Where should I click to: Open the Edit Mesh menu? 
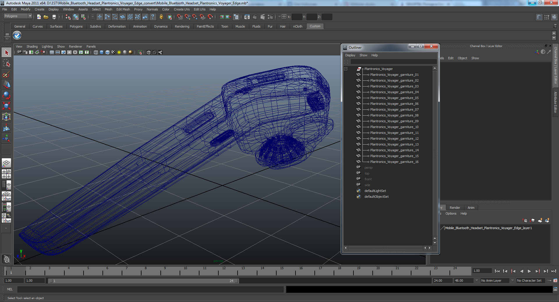tap(123, 9)
